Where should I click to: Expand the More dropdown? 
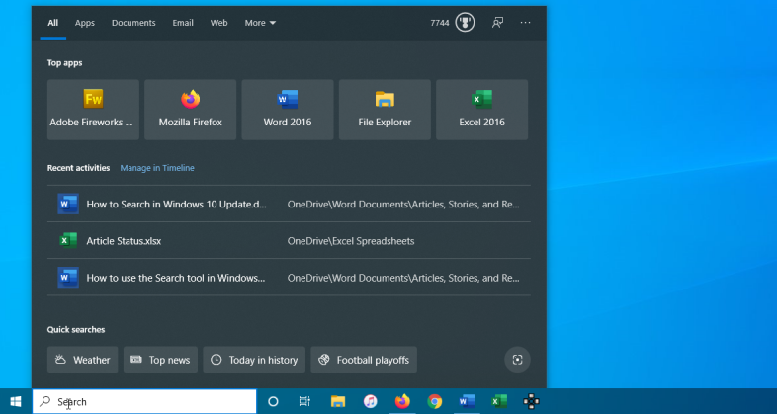tap(260, 23)
